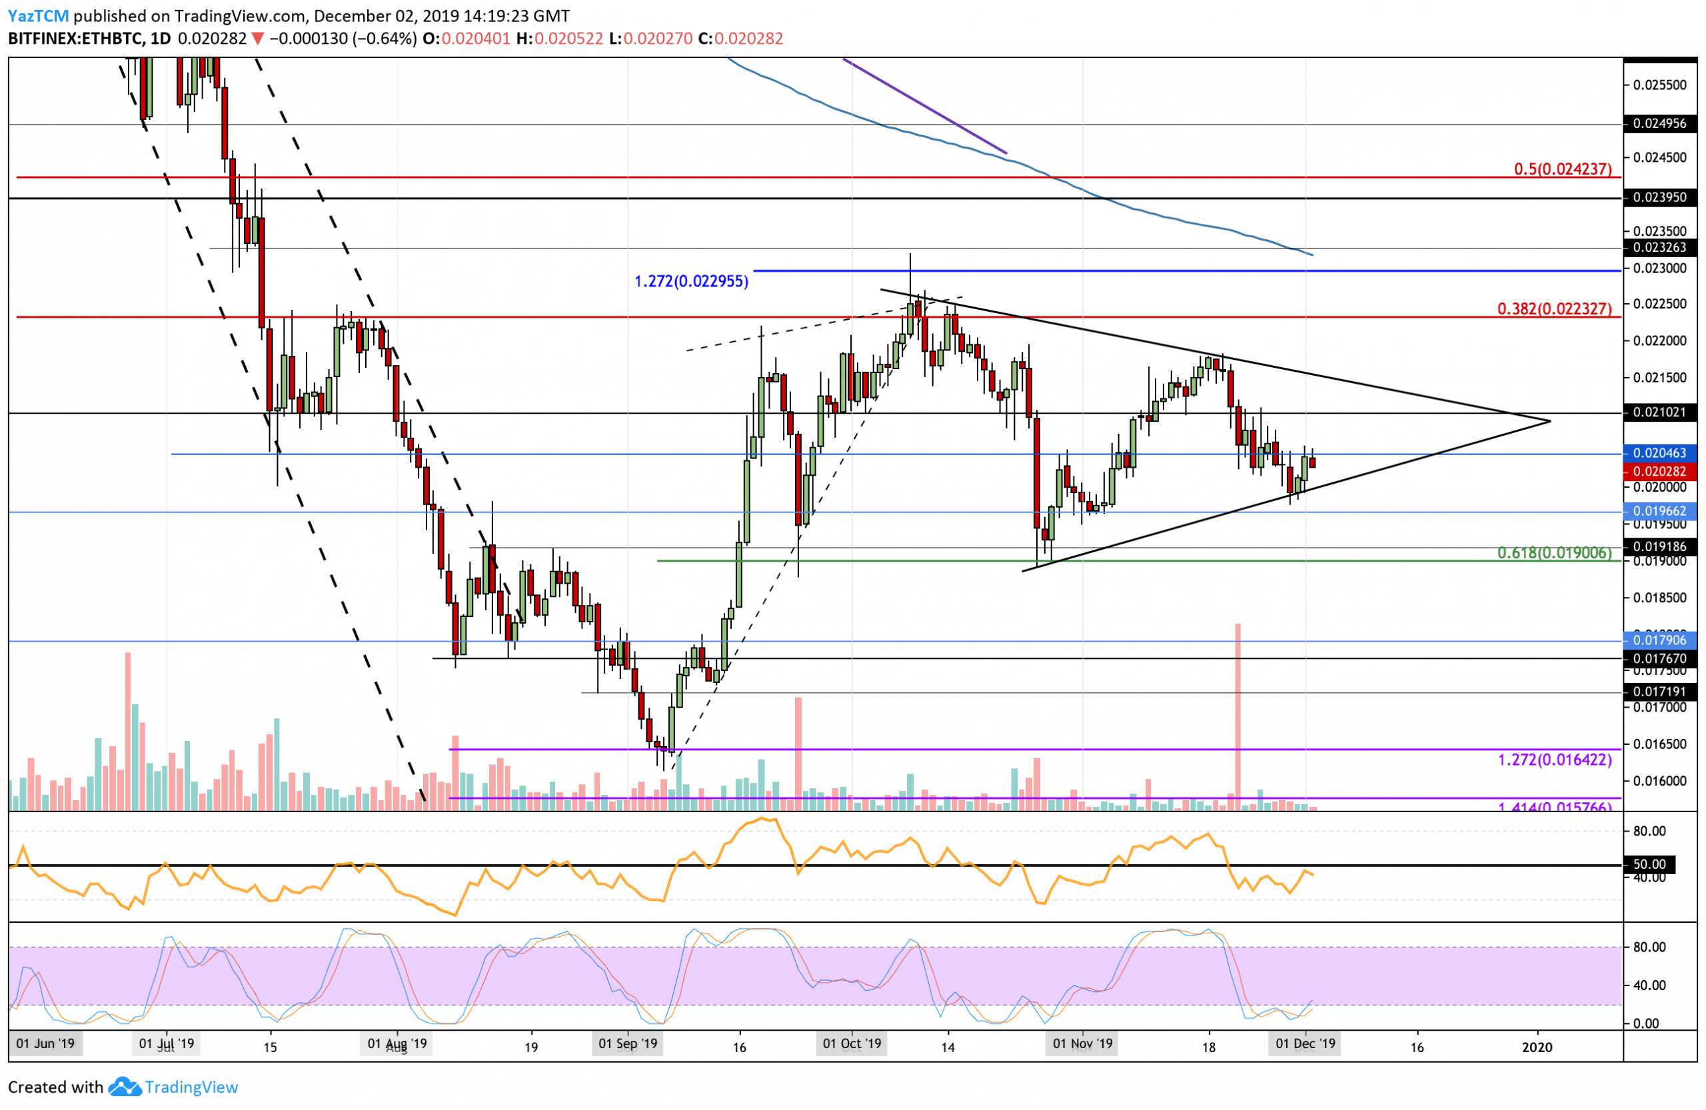This screenshot has width=1706, height=1110.
Task: Click the TradingView cloud logo icon
Action: tap(125, 1087)
